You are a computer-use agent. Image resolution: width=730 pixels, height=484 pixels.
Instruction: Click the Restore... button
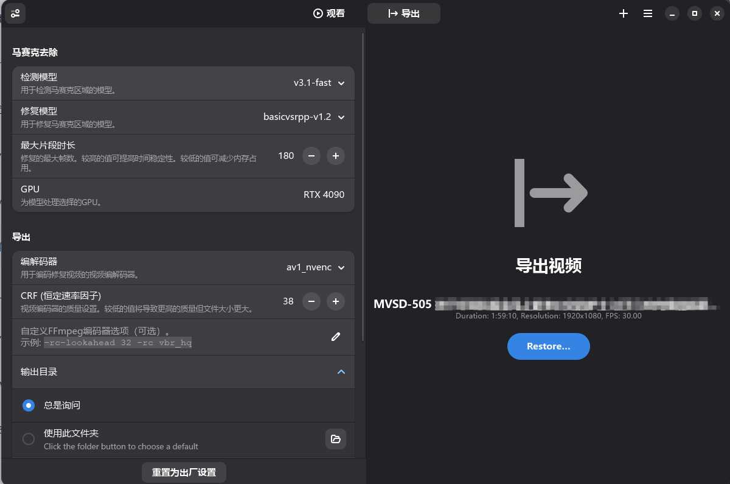click(x=548, y=346)
